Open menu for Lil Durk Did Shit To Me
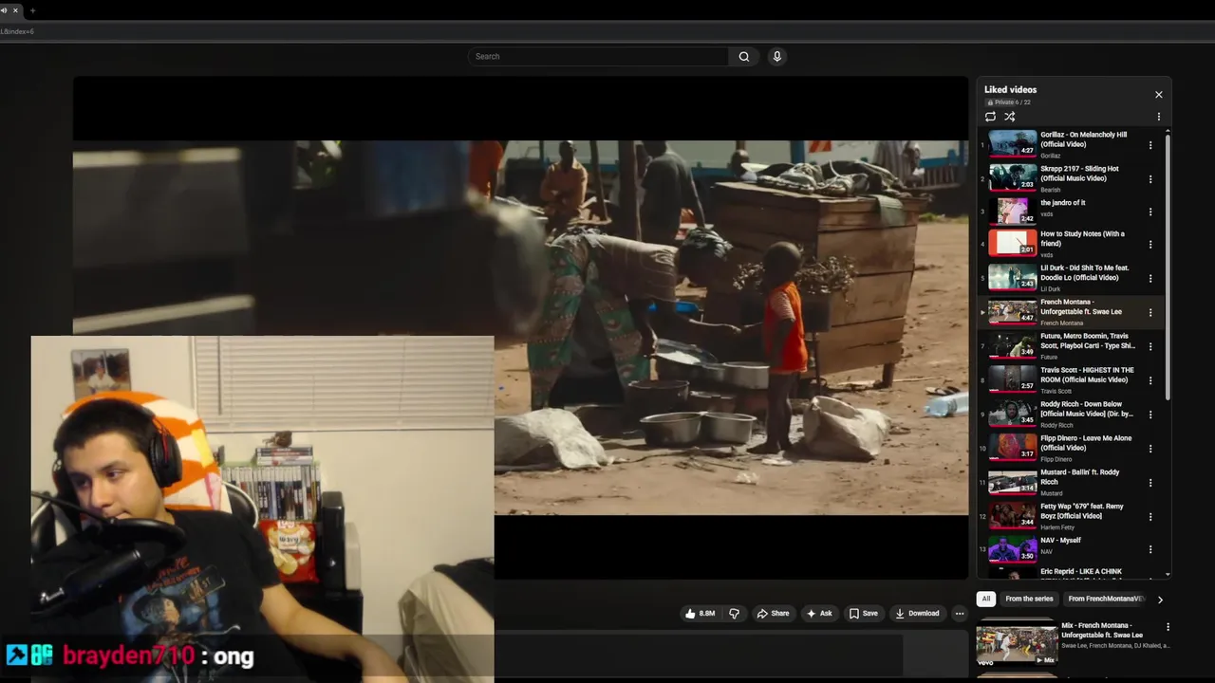1215x683 pixels. pyautogui.click(x=1150, y=278)
